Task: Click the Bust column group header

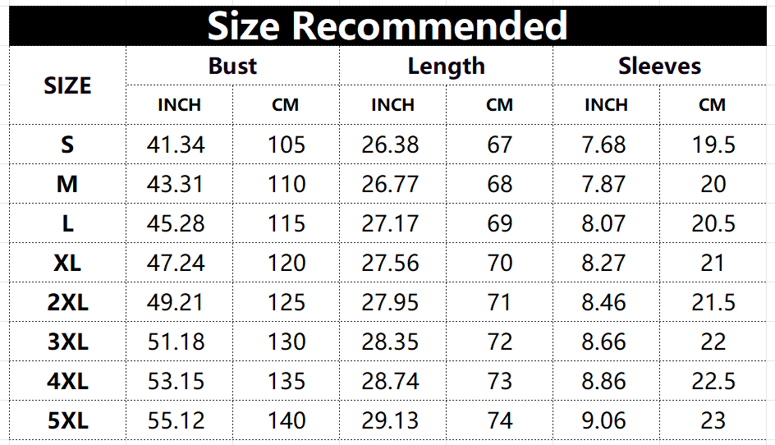Action: (232, 66)
